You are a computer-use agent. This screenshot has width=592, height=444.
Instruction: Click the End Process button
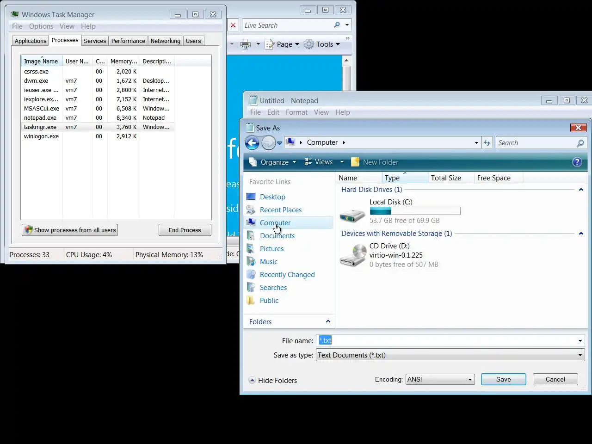[185, 230]
